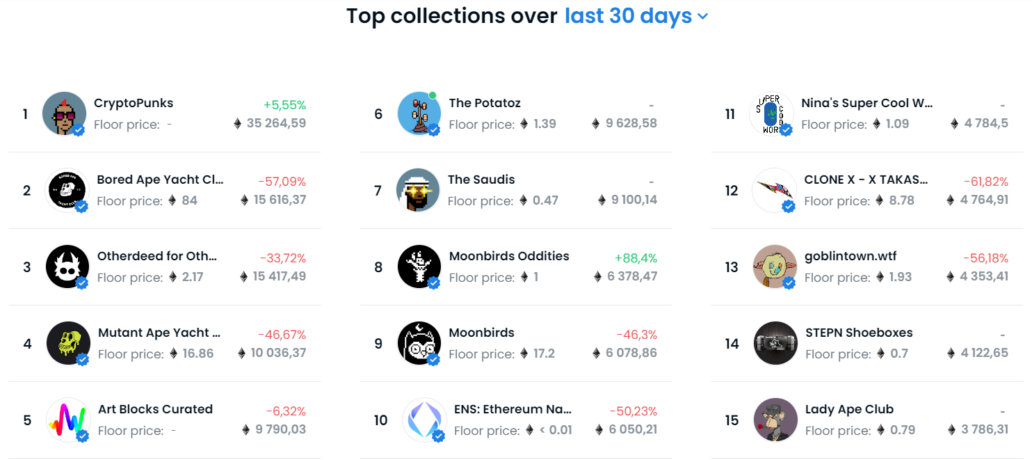Click the 'CLONE X - X TAKAS...' title
The width and height of the screenshot is (1032, 460).
click(866, 180)
